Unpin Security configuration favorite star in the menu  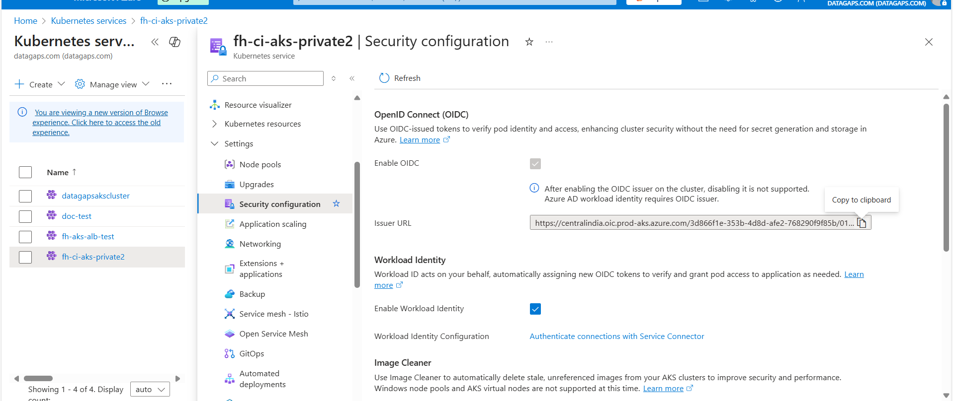[337, 203]
